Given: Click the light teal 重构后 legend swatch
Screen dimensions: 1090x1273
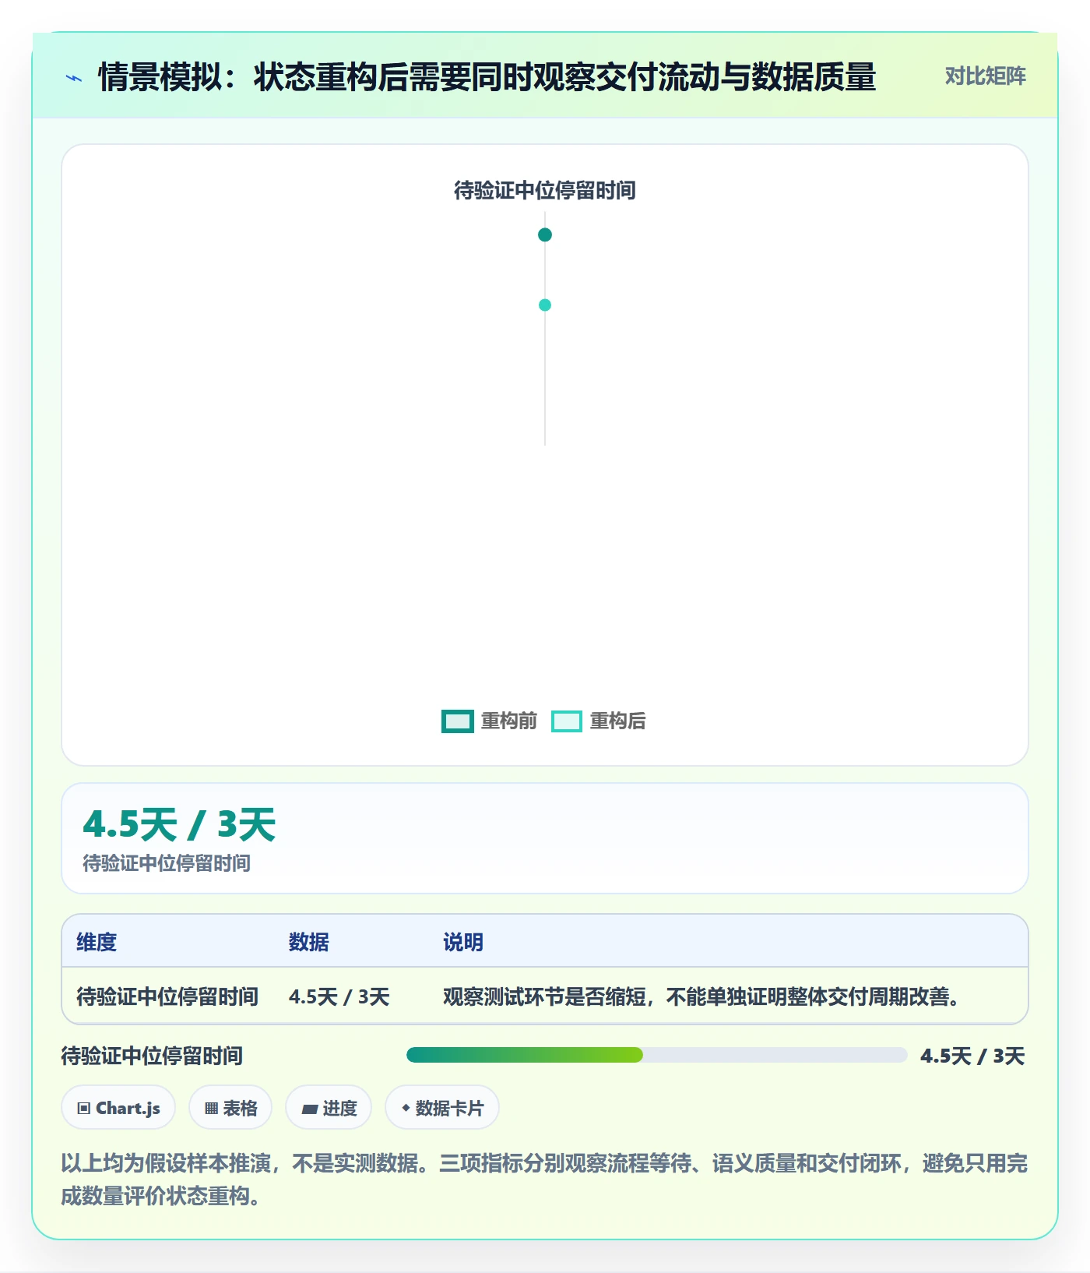Looking at the screenshot, I should (x=566, y=721).
